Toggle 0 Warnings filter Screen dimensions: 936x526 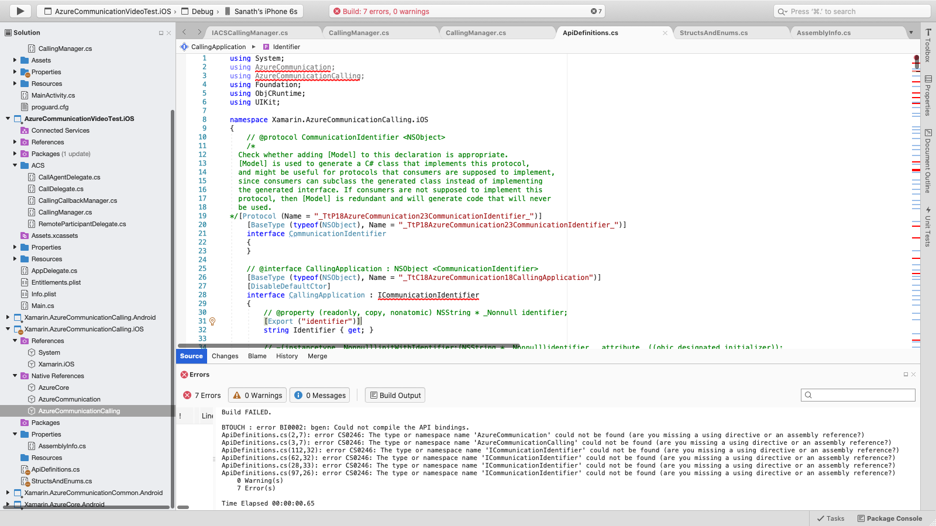(257, 395)
